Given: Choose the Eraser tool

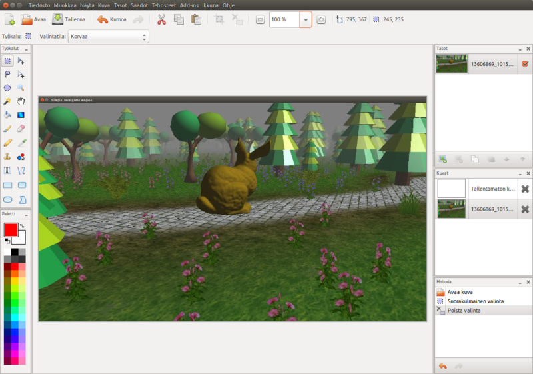Looking at the screenshot, I should pos(21,129).
